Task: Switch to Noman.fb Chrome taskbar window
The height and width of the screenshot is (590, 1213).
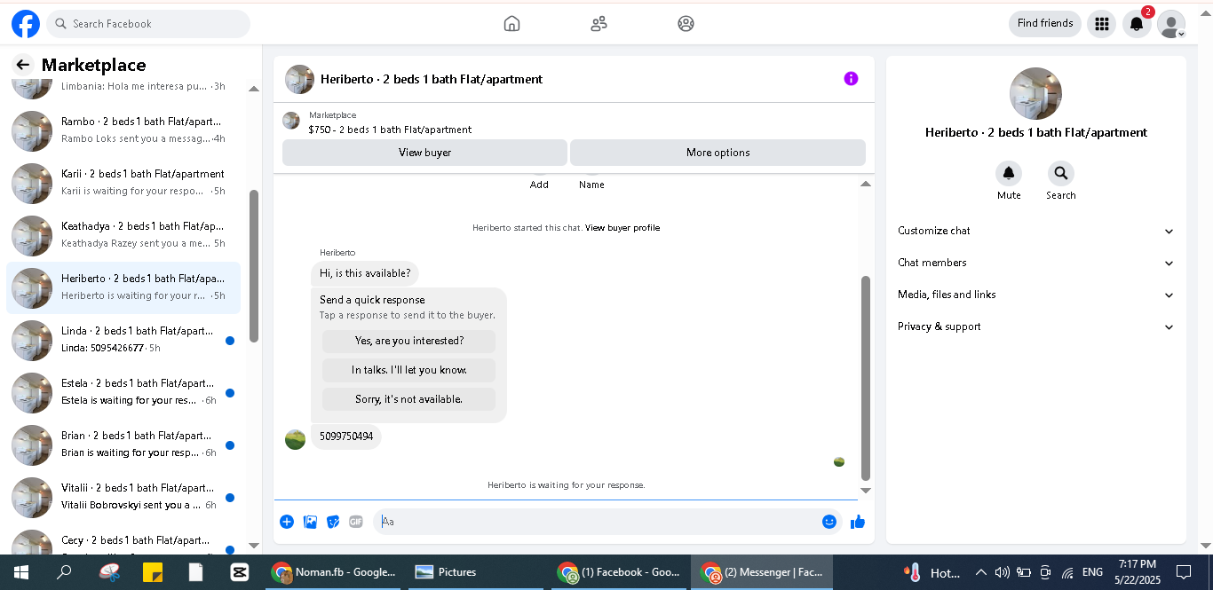Action: (x=336, y=572)
